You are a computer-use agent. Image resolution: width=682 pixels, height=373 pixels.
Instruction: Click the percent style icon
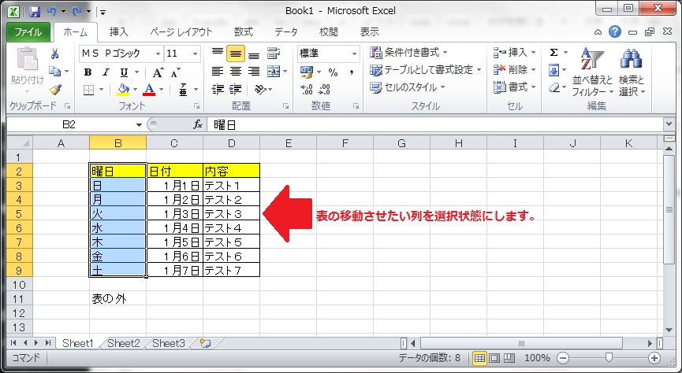pos(334,72)
